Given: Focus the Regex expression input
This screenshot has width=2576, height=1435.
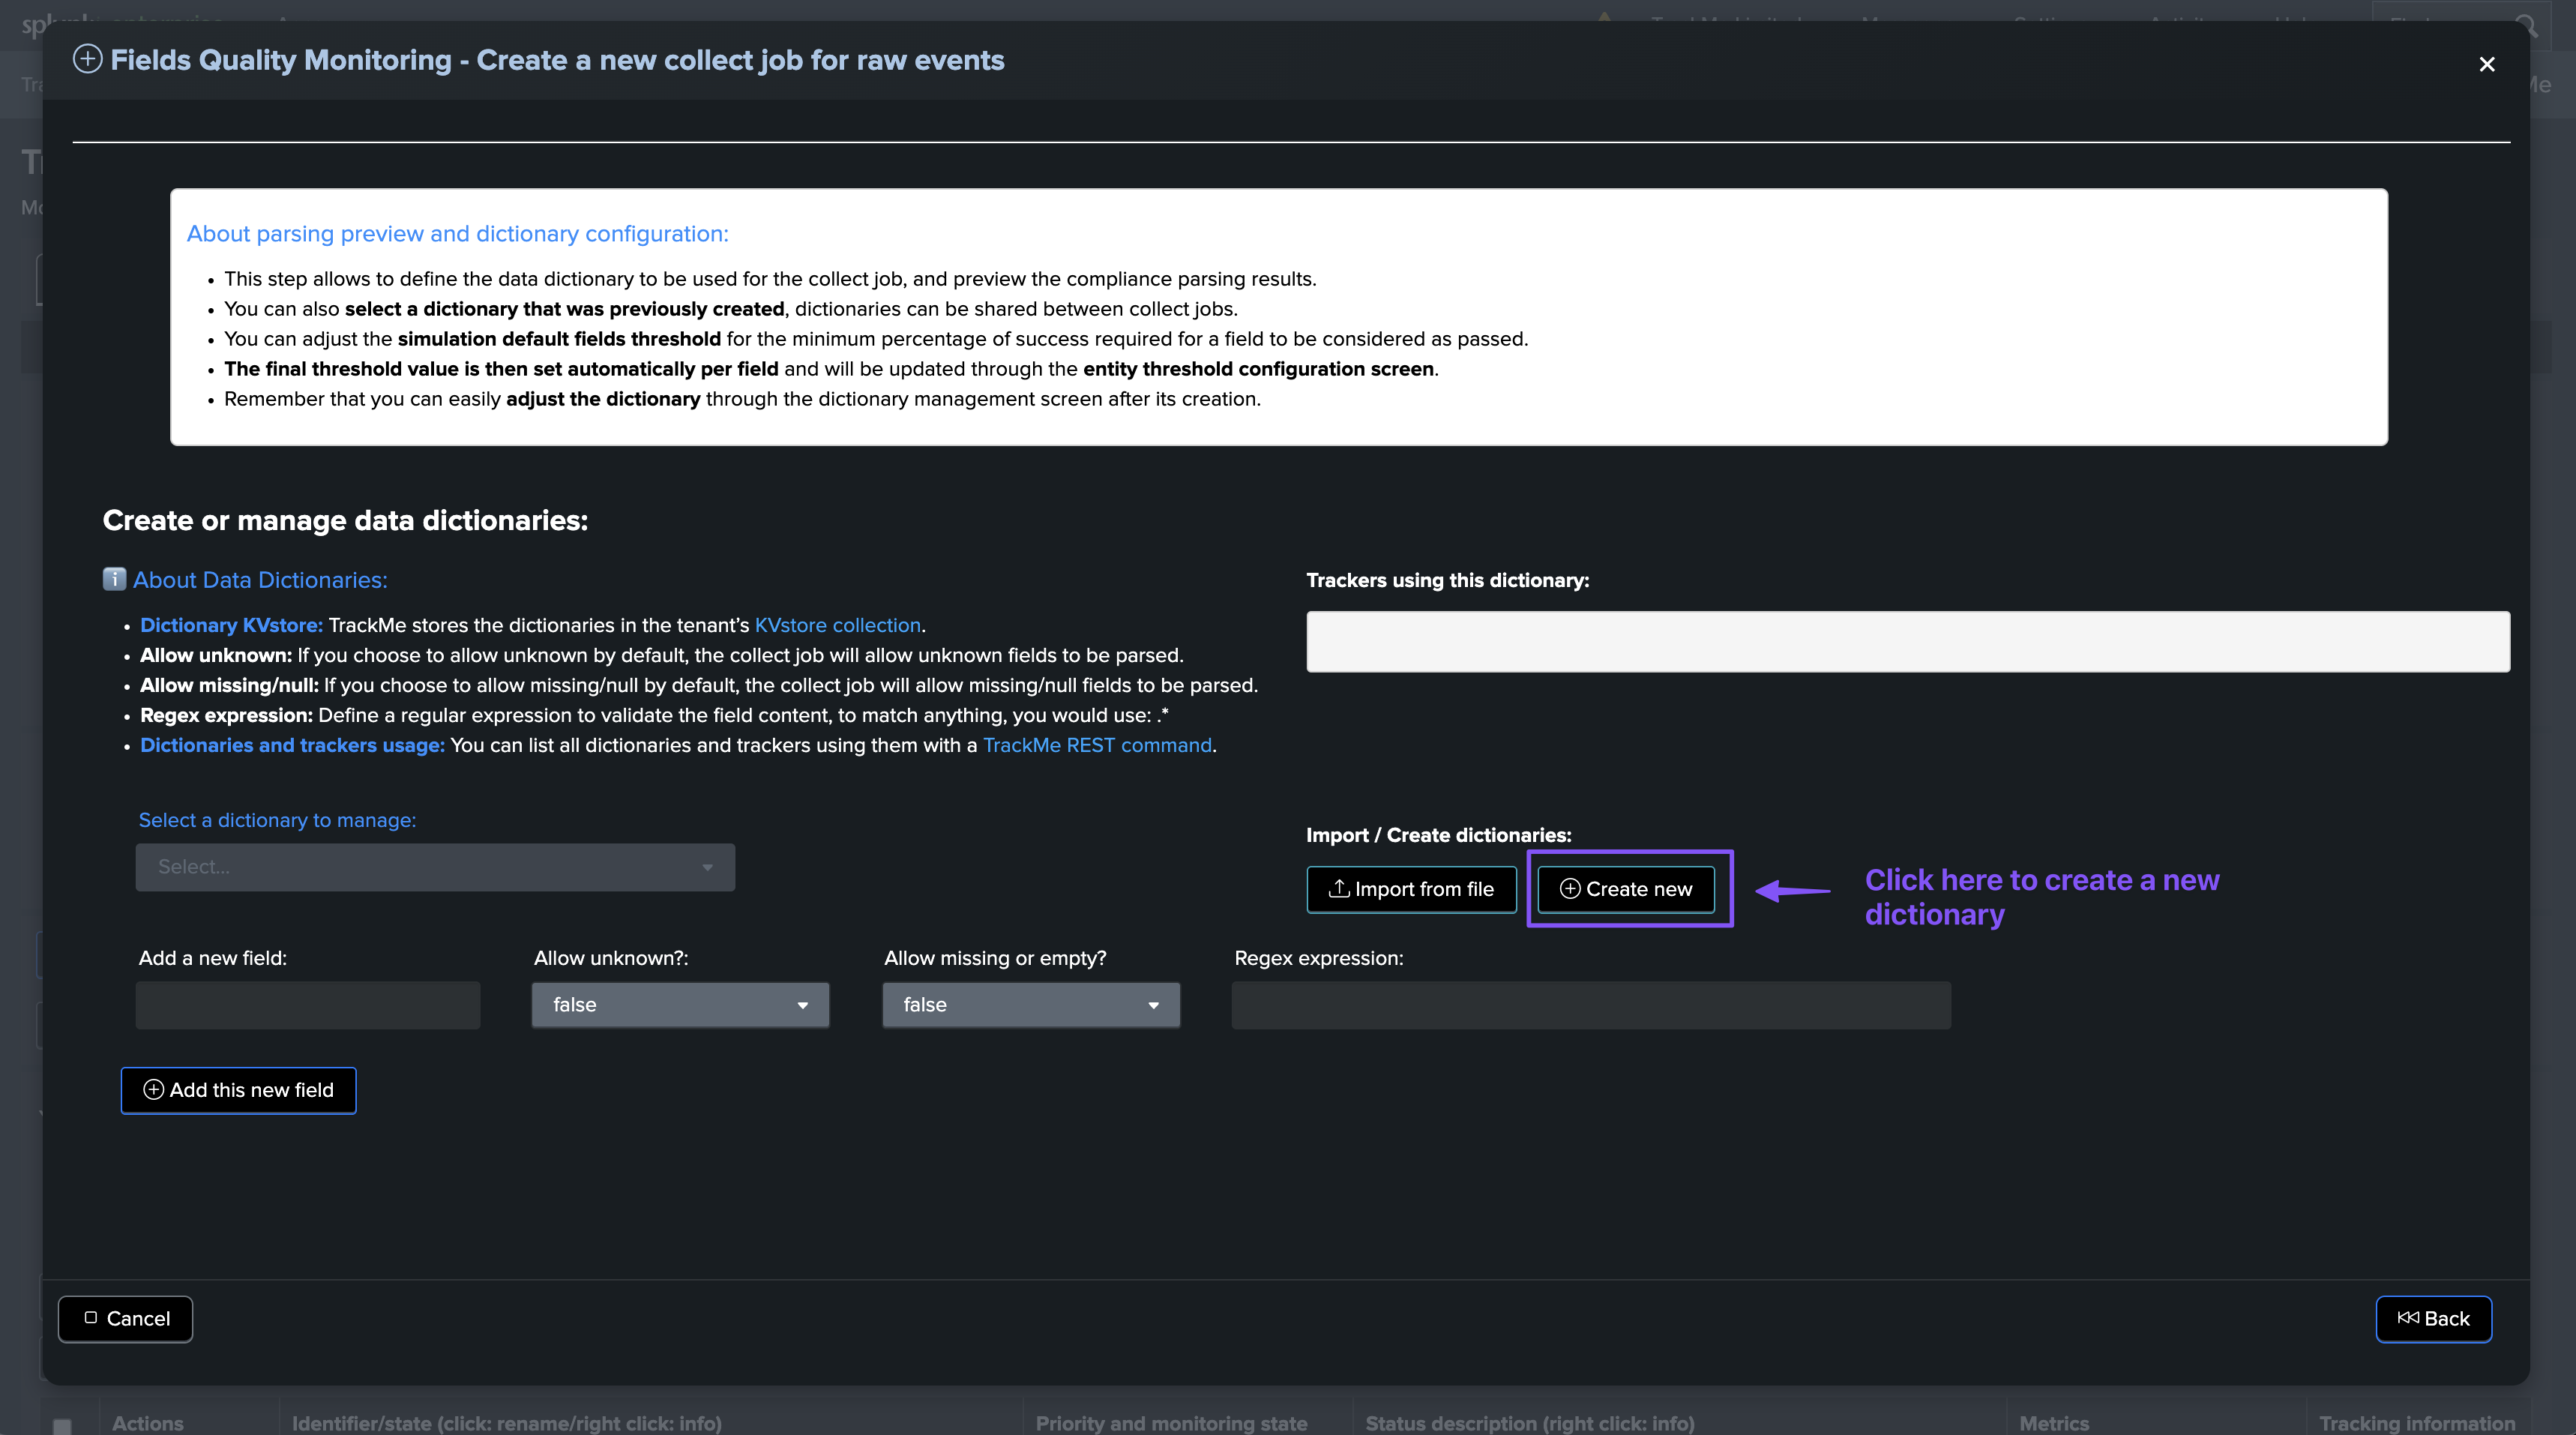Looking at the screenshot, I should [1591, 1005].
